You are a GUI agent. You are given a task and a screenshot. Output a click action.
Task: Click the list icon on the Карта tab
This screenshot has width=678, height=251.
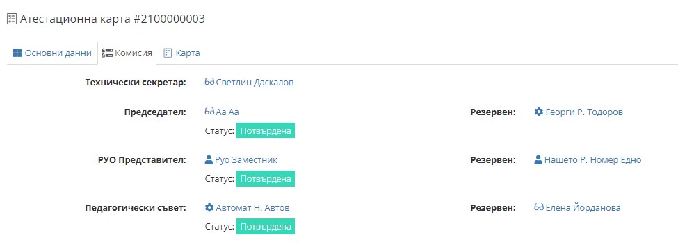[x=168, y=53]
